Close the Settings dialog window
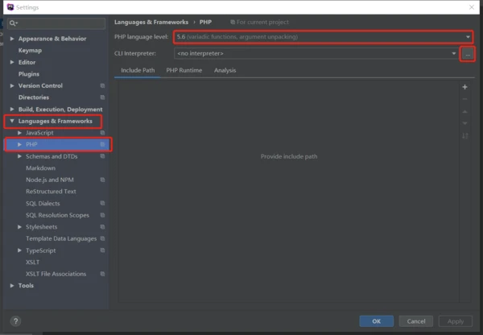The height and width of the screenshot is (335, 483). (x=472, y=7)
